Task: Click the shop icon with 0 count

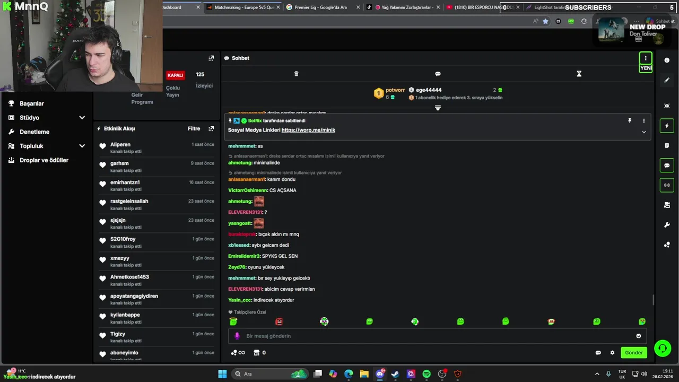Action: [x=259, y=353]
